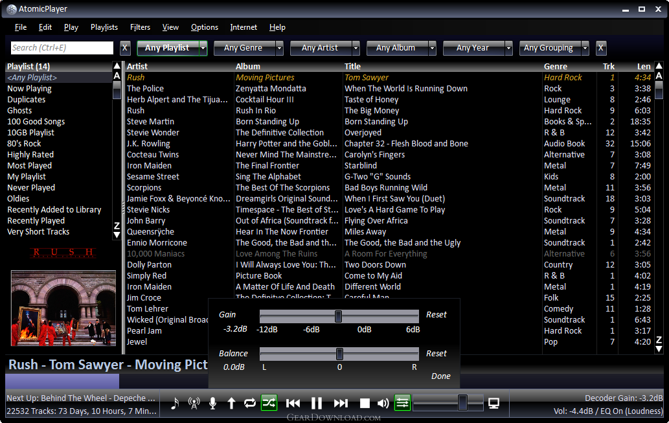Select the Highly Rated playlist

click(x=30, y=155)
